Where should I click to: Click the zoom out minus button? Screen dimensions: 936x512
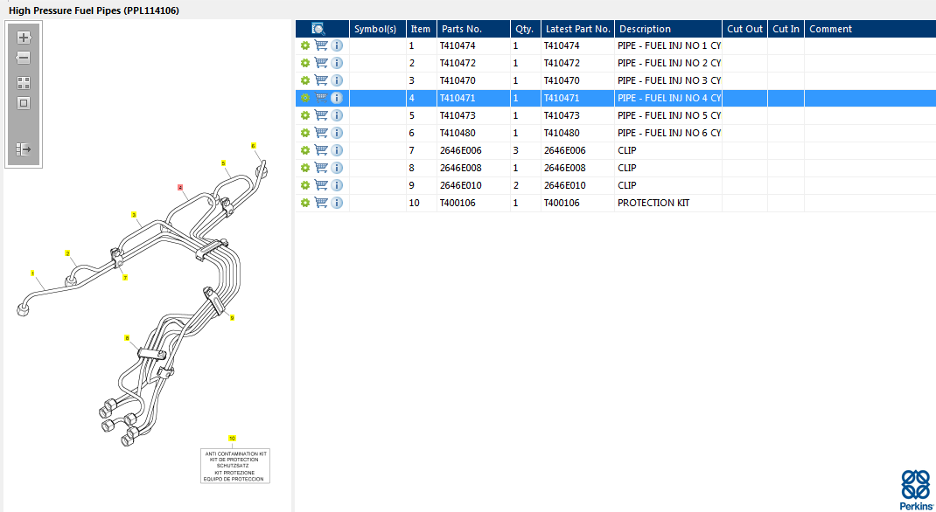[24, 58]
